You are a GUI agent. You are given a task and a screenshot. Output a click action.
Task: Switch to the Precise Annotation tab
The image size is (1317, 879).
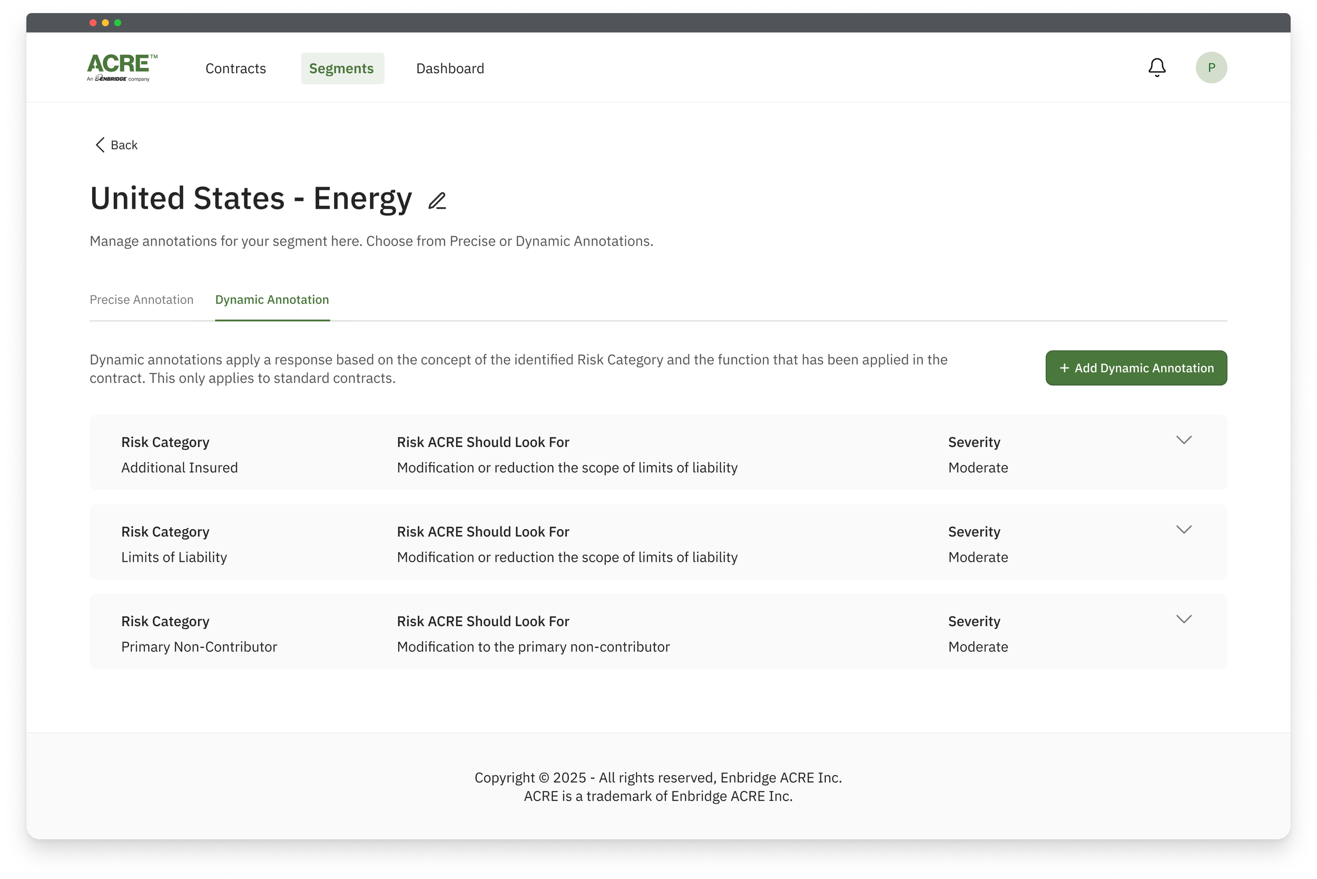[141, 300]
